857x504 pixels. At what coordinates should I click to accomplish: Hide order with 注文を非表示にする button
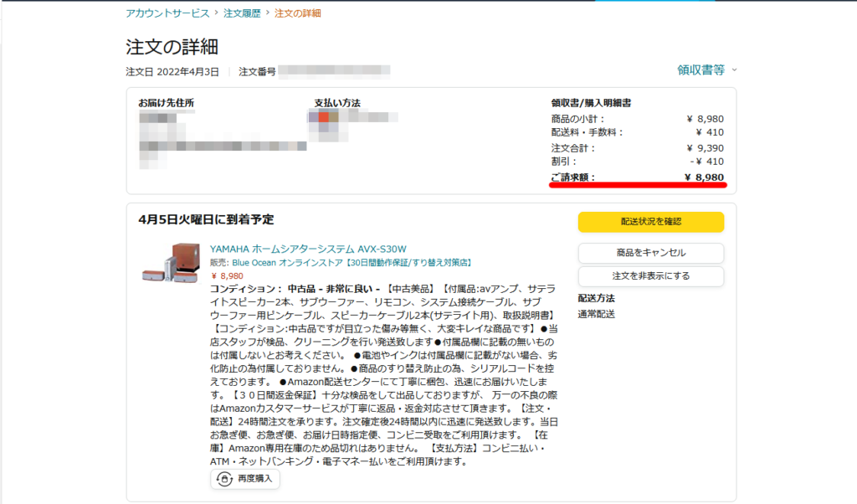pos(650,275)
